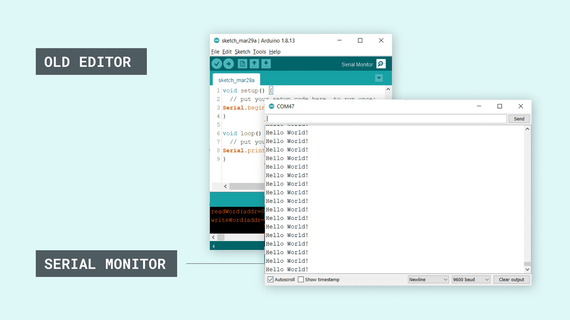Click the code editor horizontal scroll left arrow

coord(225,186)
